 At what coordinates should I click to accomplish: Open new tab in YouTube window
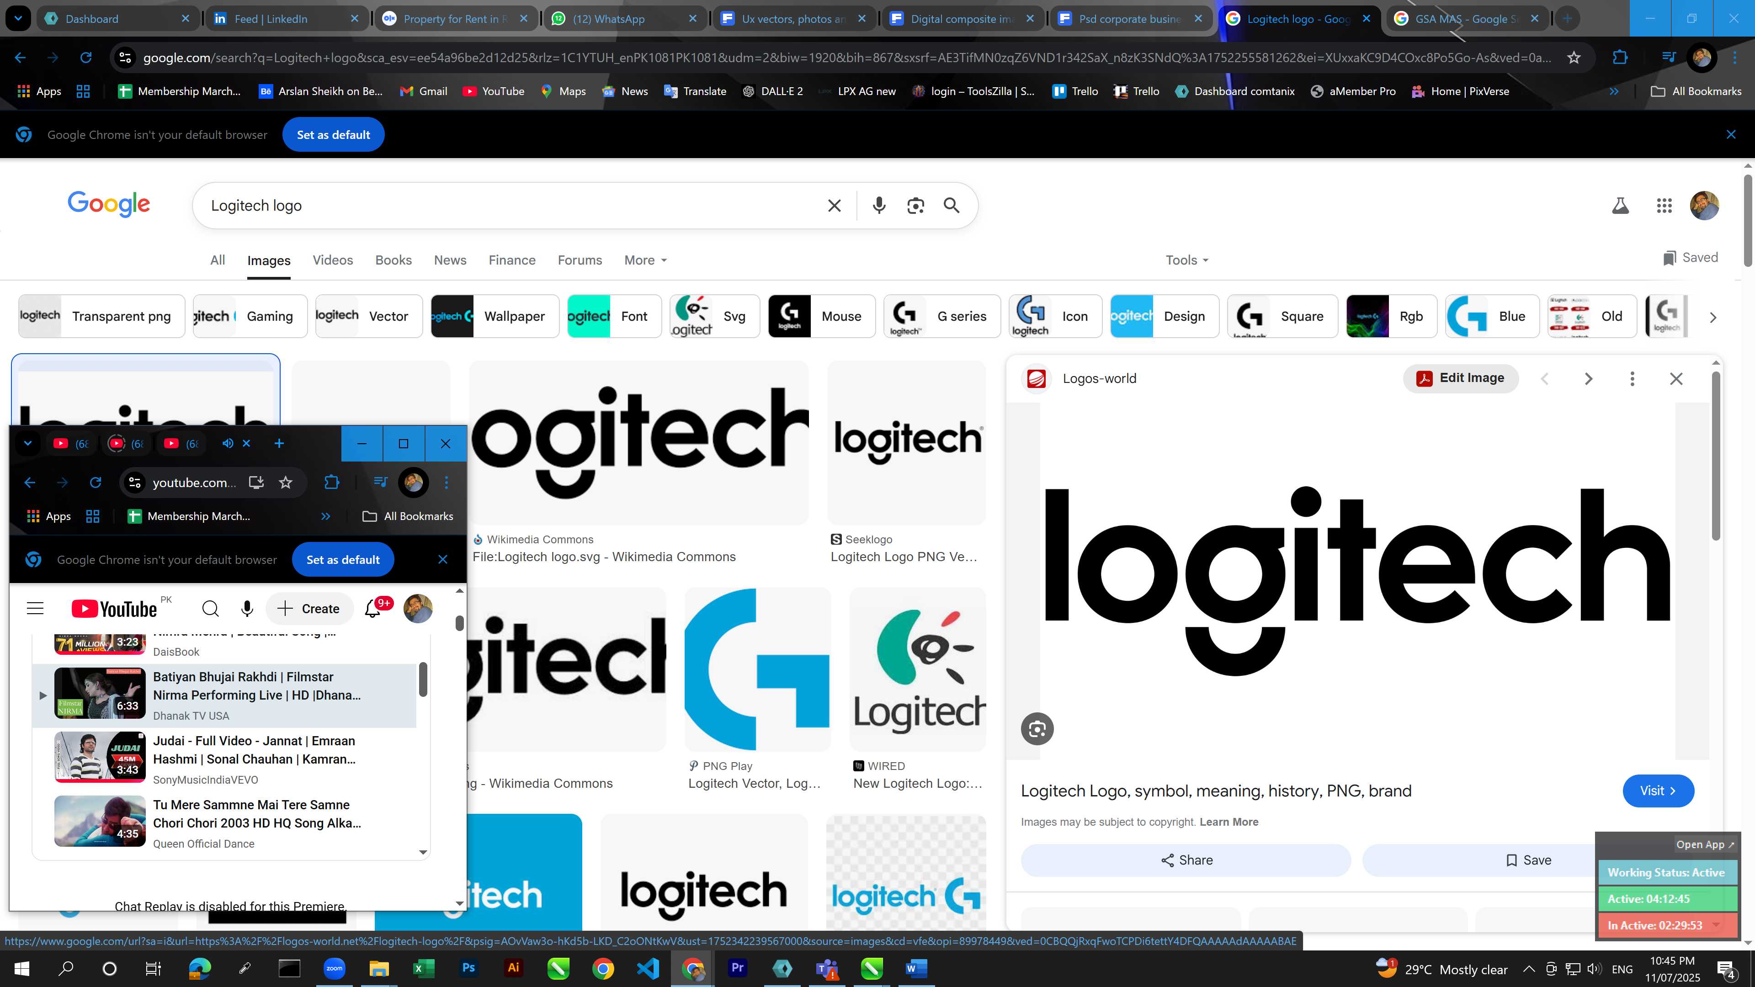(279, 443)
